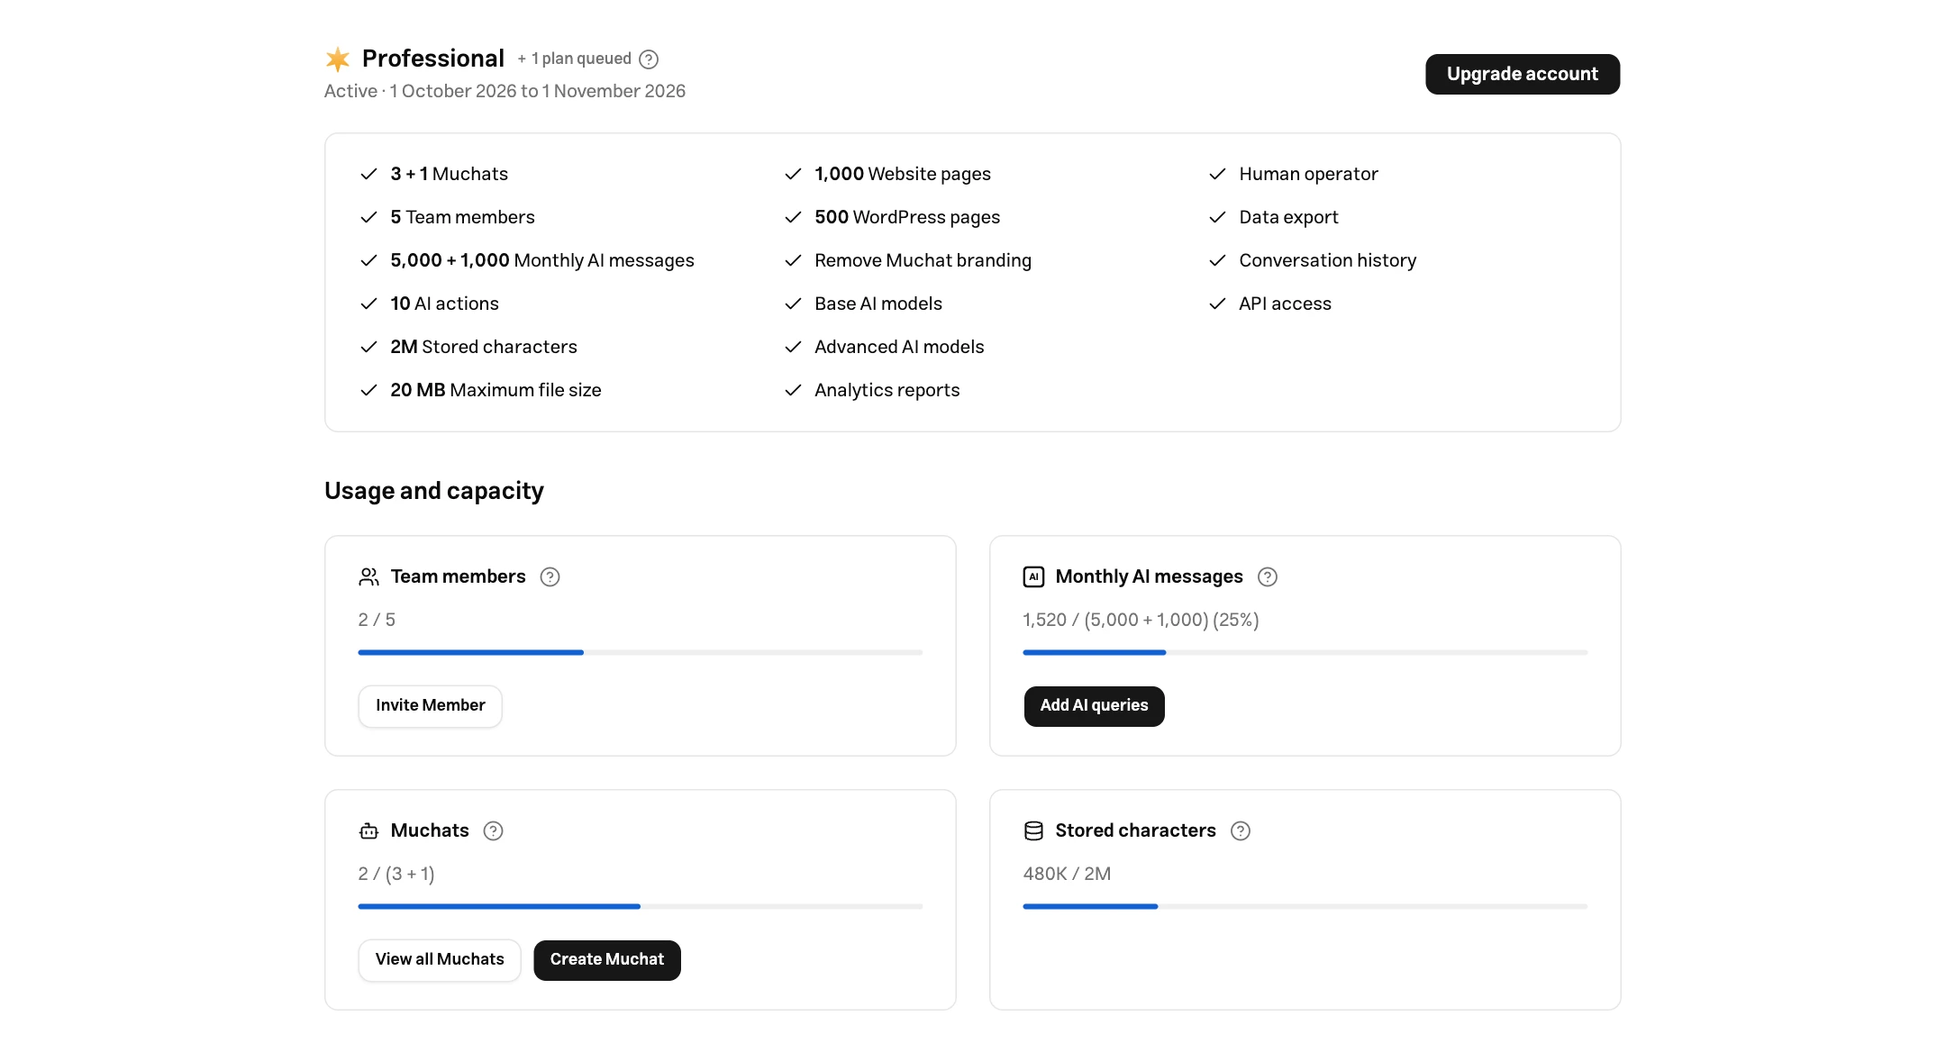Image resolution: width=1946 pixels, height=1043 pixels.
Task: Click Create Muchat button
Action: click(607, 960)
